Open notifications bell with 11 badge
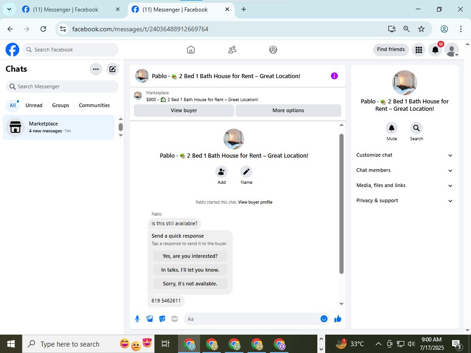This screenshot has height=353, width=471. point(435,50)
